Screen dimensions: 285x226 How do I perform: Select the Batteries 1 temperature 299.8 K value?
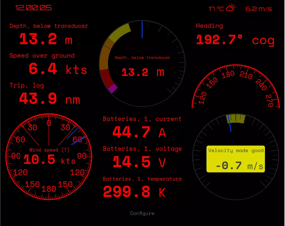pyautogui.click(x=134, y=192)
